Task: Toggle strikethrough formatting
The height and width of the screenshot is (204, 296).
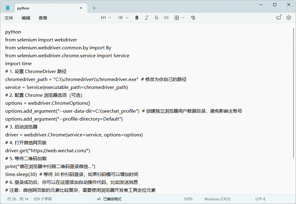Action: point(156,18)
